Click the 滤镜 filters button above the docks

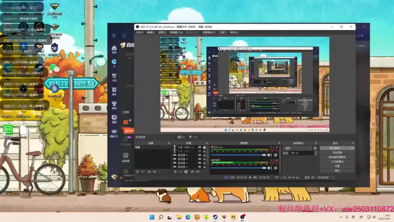coord(194,137)
